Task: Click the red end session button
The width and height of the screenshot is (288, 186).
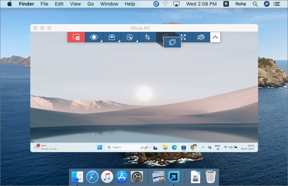Action: pyautogui.click(x=76, y=37)
